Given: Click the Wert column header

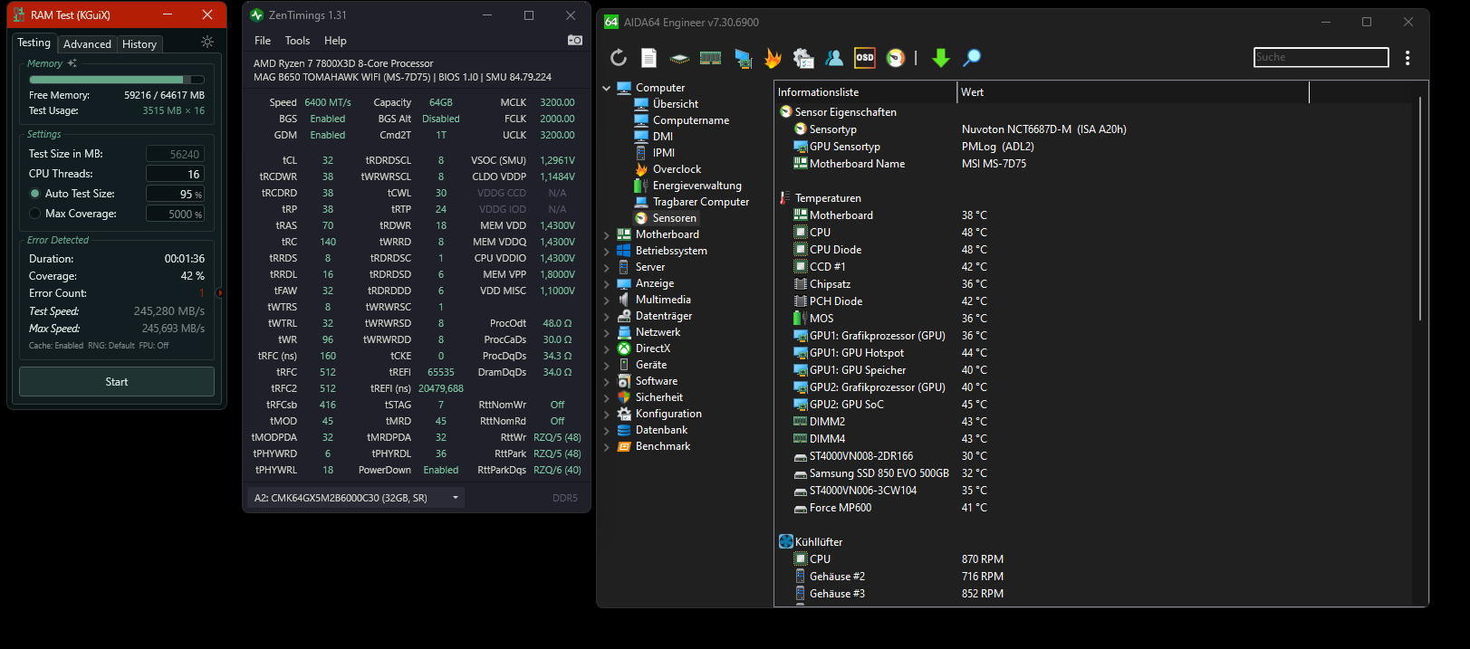Looking at the screenshot, I should tap(1133, 92).
